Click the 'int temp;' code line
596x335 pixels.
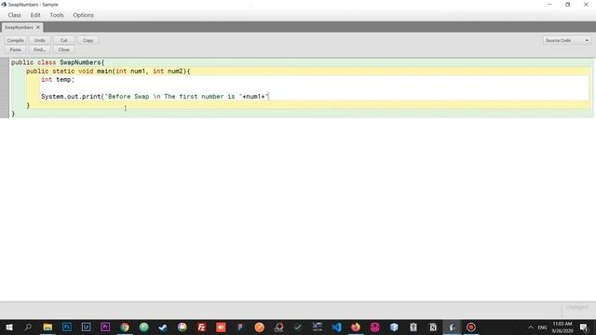(x=58, y=80)
